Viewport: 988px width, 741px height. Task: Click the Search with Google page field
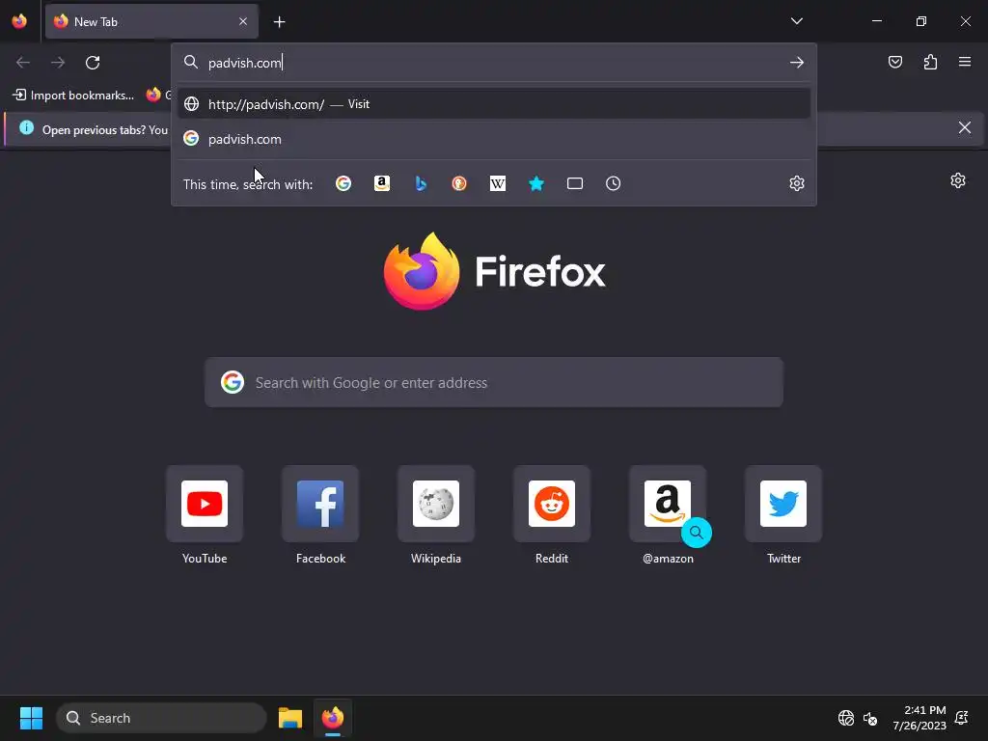(x=493, y=382)
